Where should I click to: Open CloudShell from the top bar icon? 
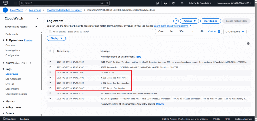click(157, 3)
